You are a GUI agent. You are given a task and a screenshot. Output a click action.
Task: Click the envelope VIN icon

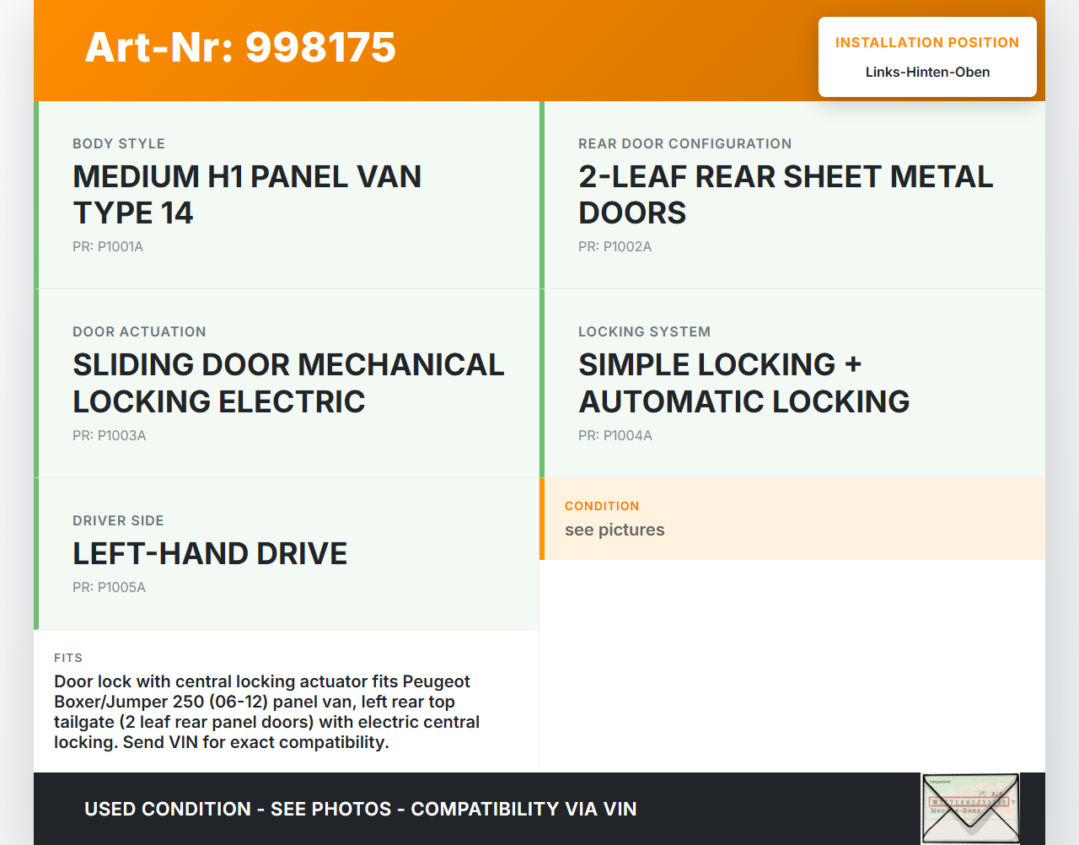pyautogui.click(x=970, y=808)
